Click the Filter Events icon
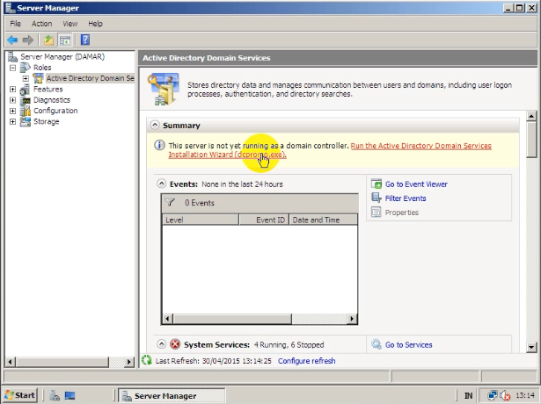Viewport: 541px width, 404px height. pyautogui.click(x=377, y=198)
